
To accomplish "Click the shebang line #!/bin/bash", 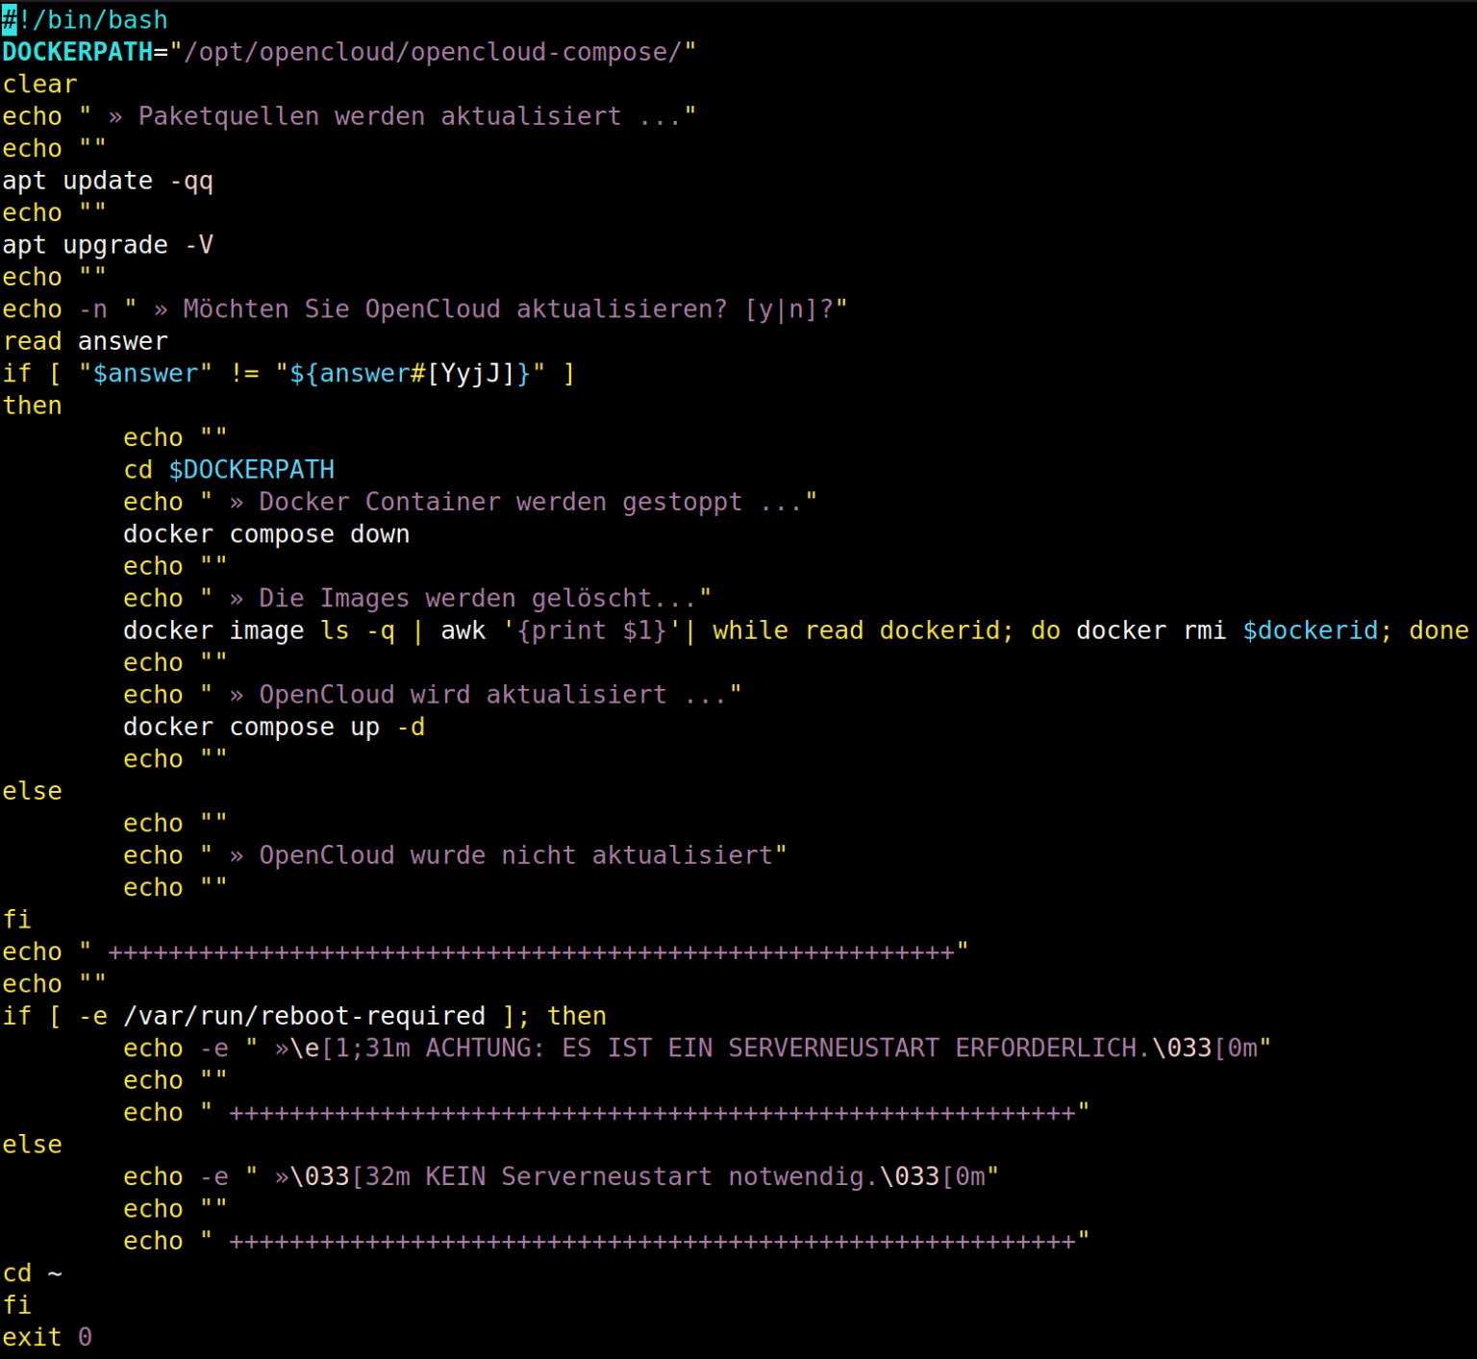I will 85,19.
